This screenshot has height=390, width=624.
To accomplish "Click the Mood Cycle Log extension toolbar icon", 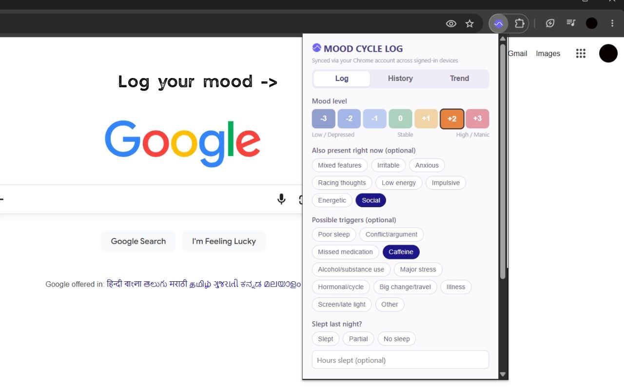I will [x=499, y=23].
